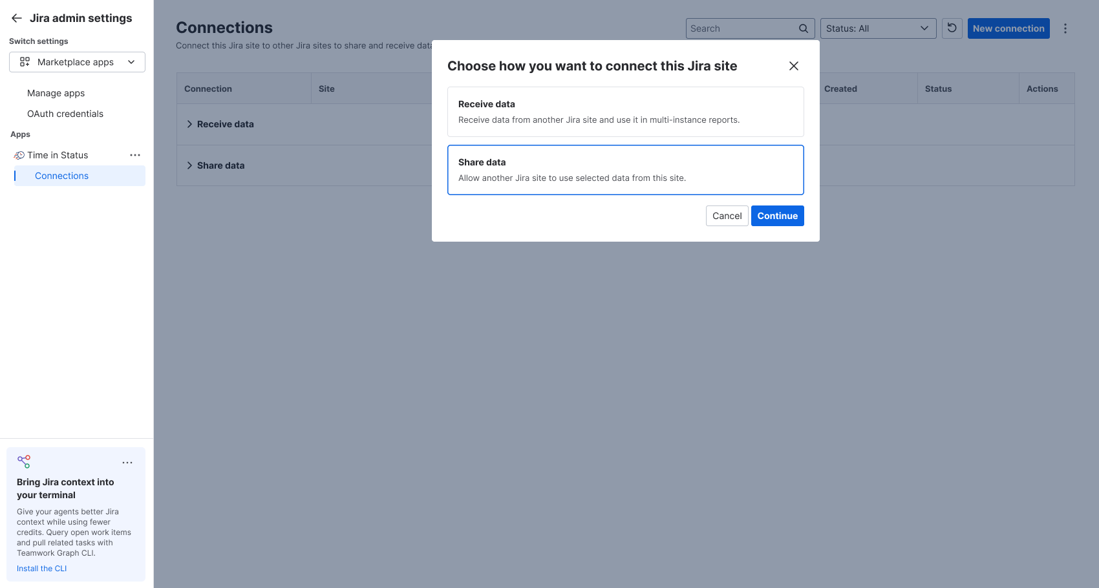This screenshot has height=588, width=1099.
Task: Click the back arrow beside Jira admin settings
Action: [x=17, y=18]
